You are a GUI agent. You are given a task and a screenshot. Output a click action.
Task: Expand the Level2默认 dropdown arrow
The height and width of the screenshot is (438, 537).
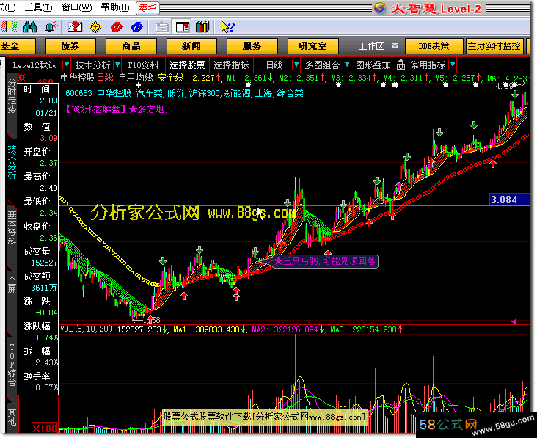point(67,65)
